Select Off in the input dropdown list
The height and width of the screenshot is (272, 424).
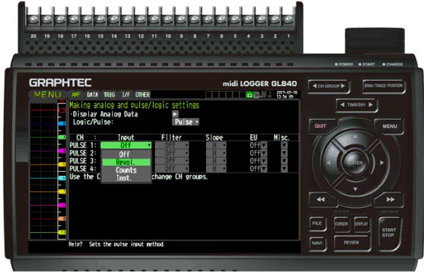tap(126, 154)
